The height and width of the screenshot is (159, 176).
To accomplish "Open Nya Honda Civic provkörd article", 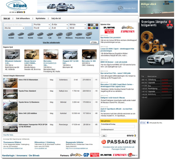I will (x=111, y=38).
